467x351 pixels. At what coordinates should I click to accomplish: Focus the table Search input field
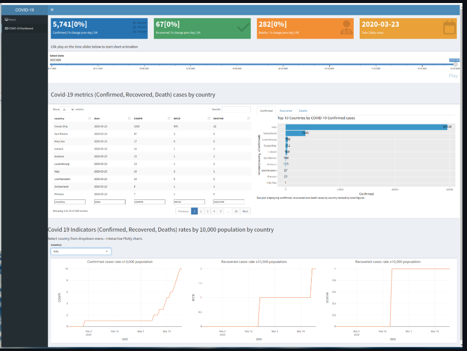[x=236, y=109]
